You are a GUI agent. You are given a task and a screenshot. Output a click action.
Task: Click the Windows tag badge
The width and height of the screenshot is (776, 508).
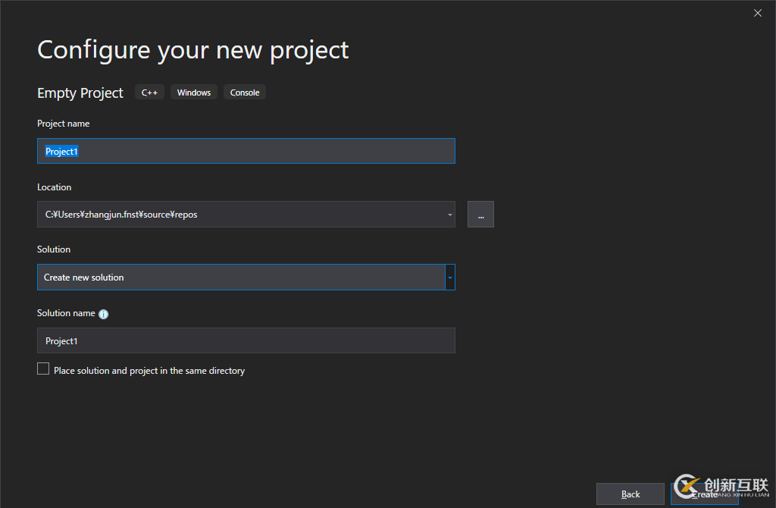pos(194,93)
